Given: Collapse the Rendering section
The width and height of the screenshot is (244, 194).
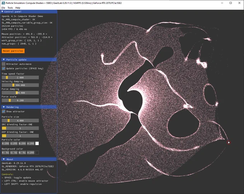Looking at the screenshot, I should click(x=4, y=107).
